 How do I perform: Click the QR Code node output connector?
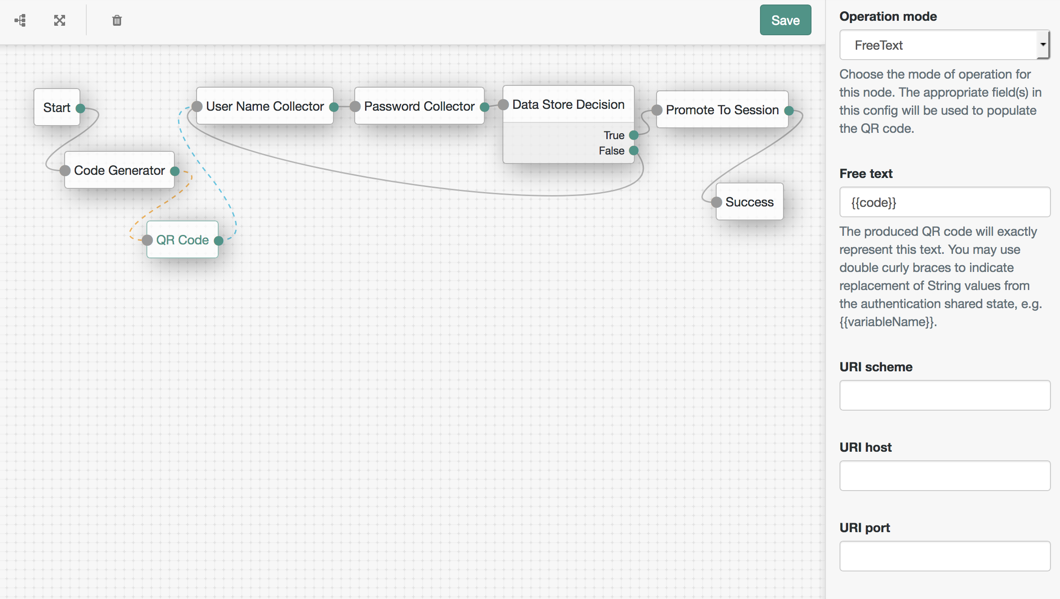[x=219, y=241]
